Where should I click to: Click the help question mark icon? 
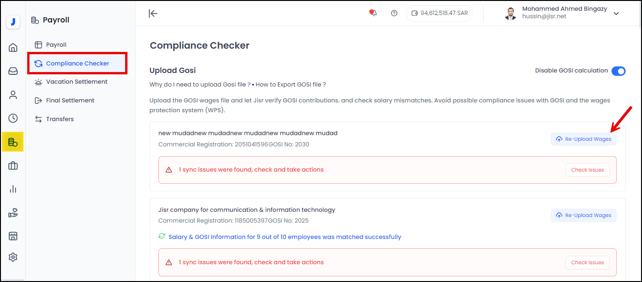394,13
